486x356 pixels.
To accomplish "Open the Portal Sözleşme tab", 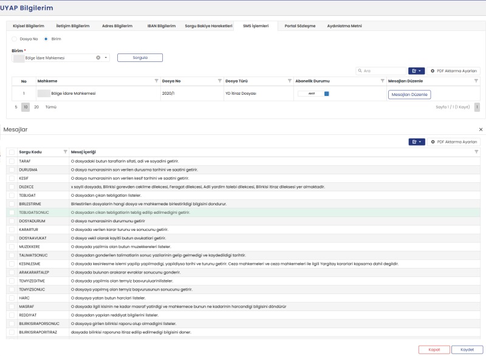I will tap(299, 26).
